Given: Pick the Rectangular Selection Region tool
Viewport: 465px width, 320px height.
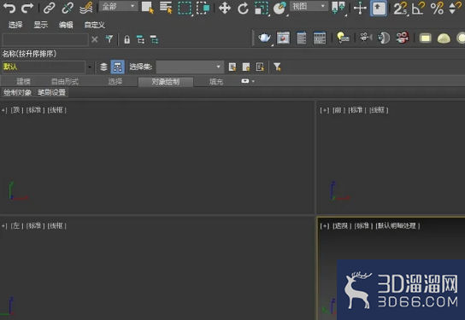Looking at the screenshot, I should pyautogui.click(x=185, y=9).
